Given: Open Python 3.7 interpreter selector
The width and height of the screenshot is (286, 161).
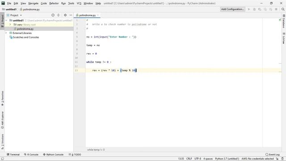Looking at the screenshot, I should pyautogui.click(x=227, y=159).
